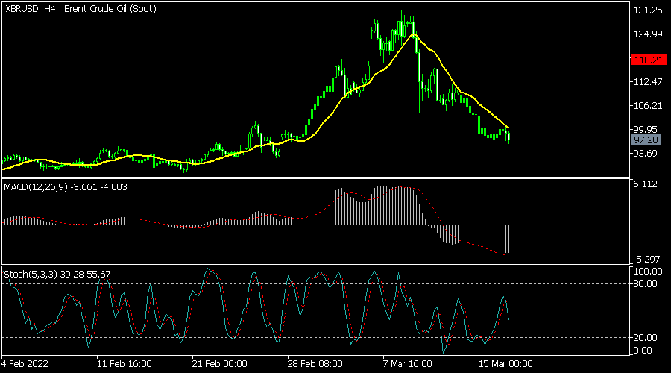671x373 pixels.
Task: Click the XBRUSD, H4 chart title
Action: pos(81,8)
